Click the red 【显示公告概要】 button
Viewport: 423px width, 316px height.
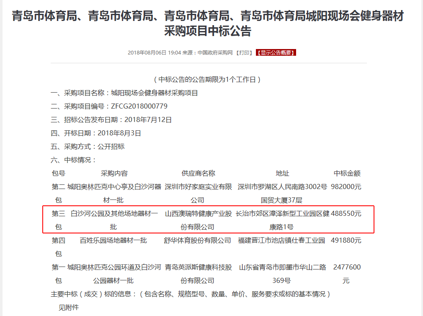276,53
